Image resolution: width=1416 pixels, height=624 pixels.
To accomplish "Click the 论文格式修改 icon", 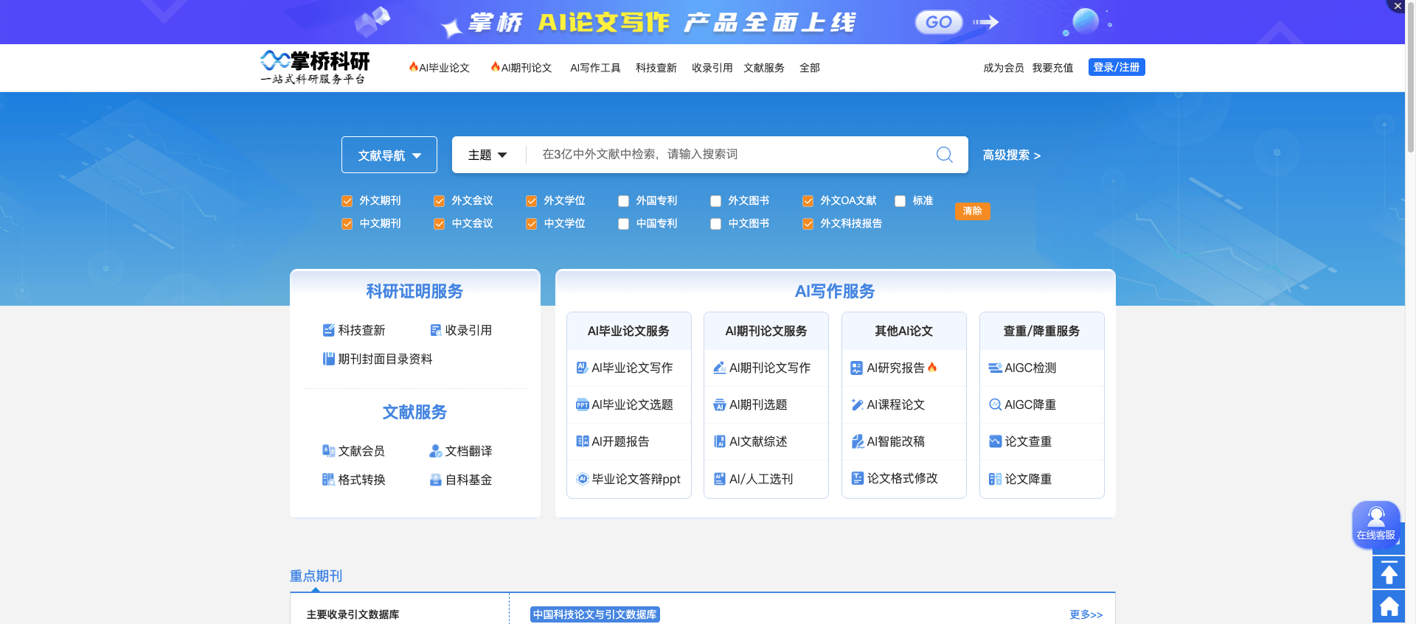I will click(857, 478).
